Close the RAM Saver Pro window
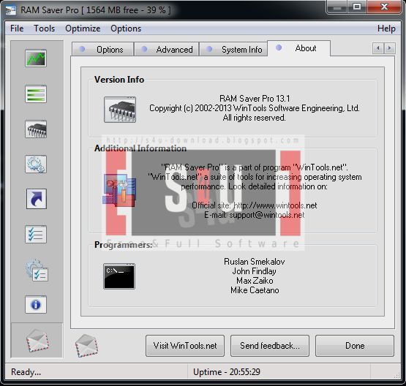This screenshot has width=406, height=386. pyautogui.click(x=384, y=7)
